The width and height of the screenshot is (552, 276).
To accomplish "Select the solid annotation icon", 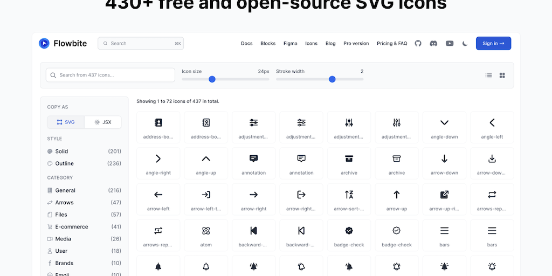I will tap(253, 163).
